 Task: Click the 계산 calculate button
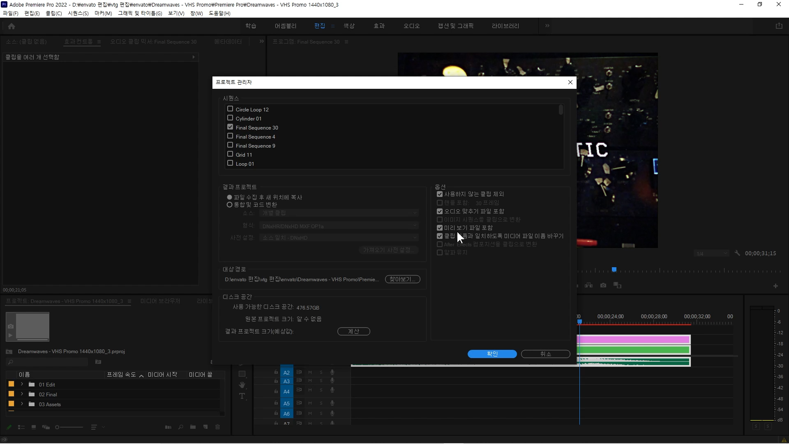click(x=353, y=331)
